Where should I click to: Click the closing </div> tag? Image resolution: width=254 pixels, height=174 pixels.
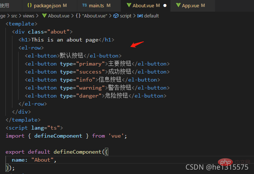coord(22,112)
